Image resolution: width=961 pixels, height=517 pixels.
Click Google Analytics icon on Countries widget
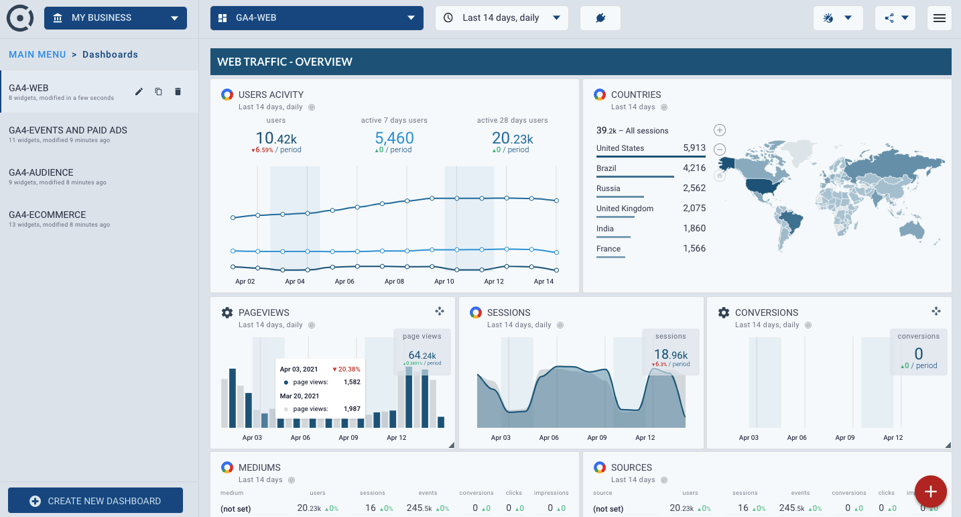coord(600,95)
